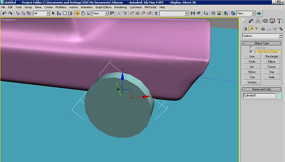Viewport: 285px width, 162px height.
Task: Open the Rendering menu
Action: tap(121, 7)
